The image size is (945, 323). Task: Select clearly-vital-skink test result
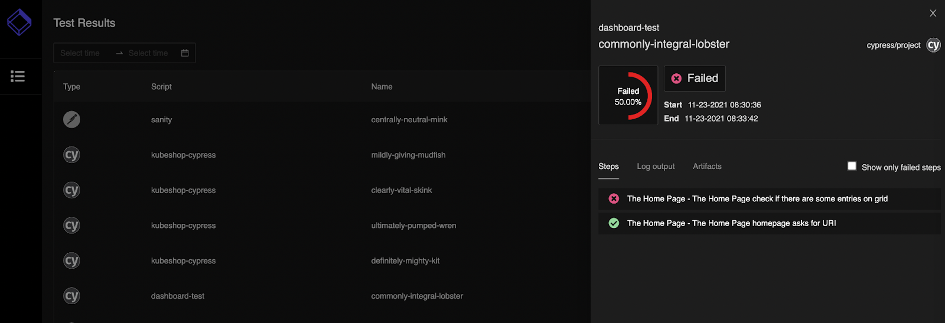(402, 190)
